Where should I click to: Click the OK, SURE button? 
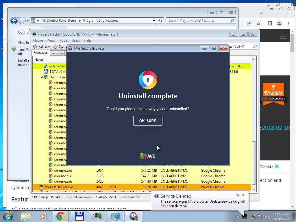tap(148, 121)
